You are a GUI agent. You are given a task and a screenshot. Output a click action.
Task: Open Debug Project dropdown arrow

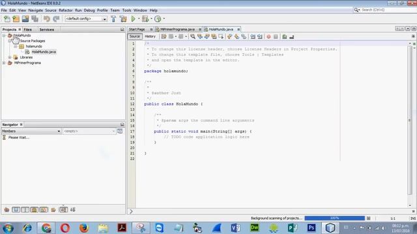[151, 19]
